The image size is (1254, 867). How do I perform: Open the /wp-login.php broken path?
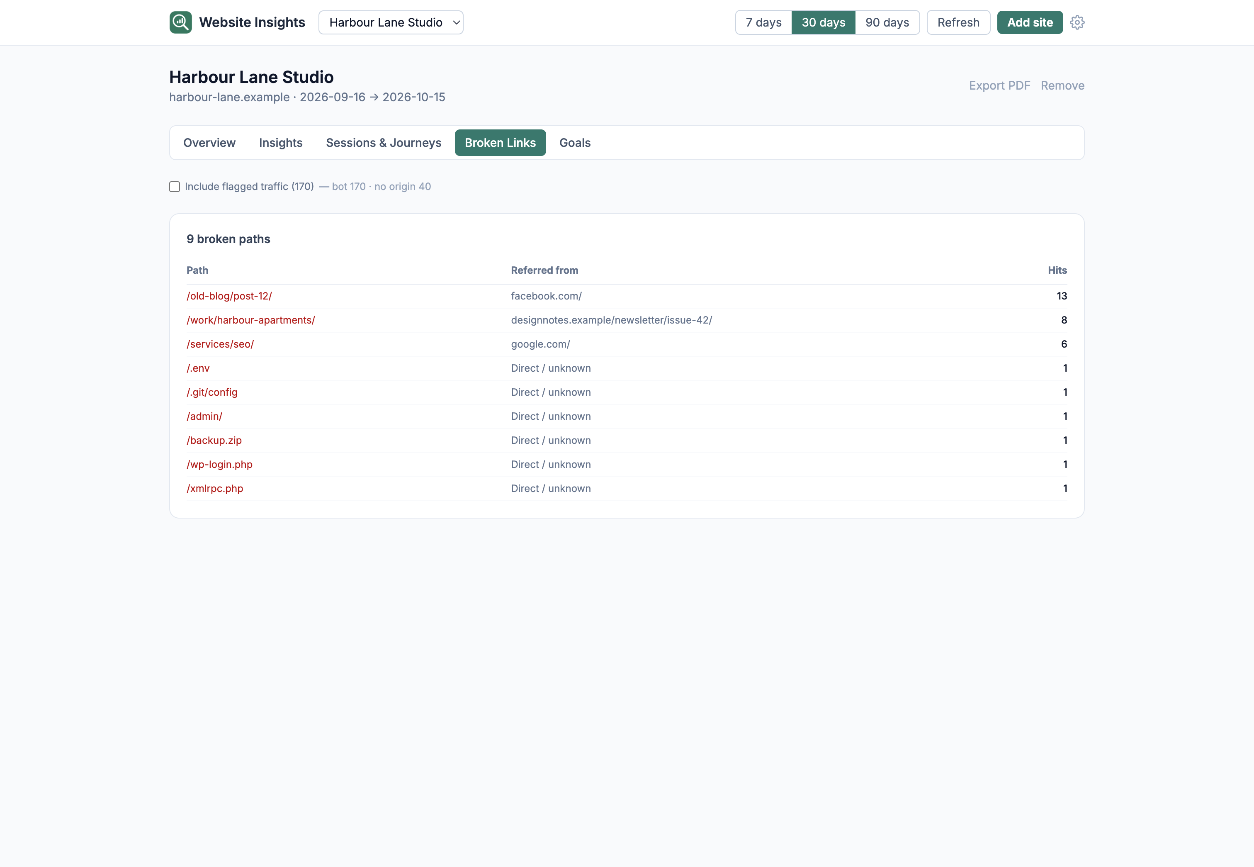click(219, 465)
